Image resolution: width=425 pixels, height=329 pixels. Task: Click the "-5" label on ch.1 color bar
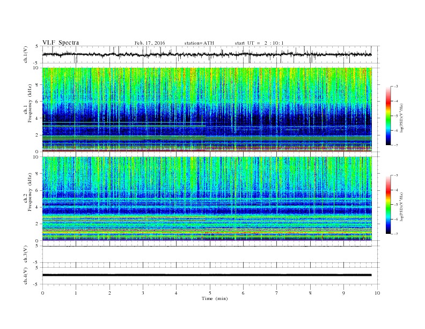395,116
